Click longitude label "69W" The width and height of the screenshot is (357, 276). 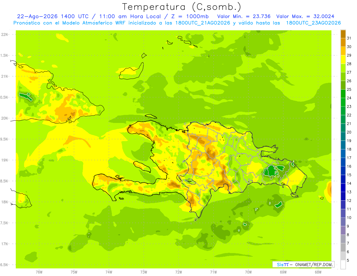coord(283,272)
